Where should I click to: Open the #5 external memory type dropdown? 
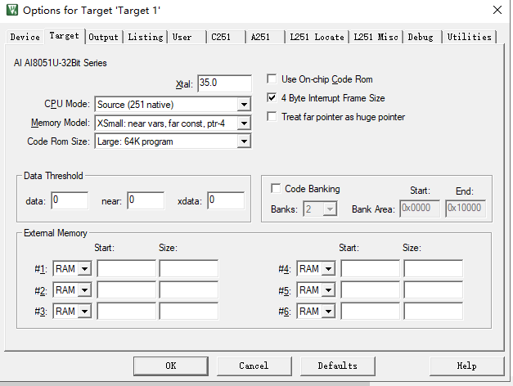pyautogui.click(x=316, y=289)
